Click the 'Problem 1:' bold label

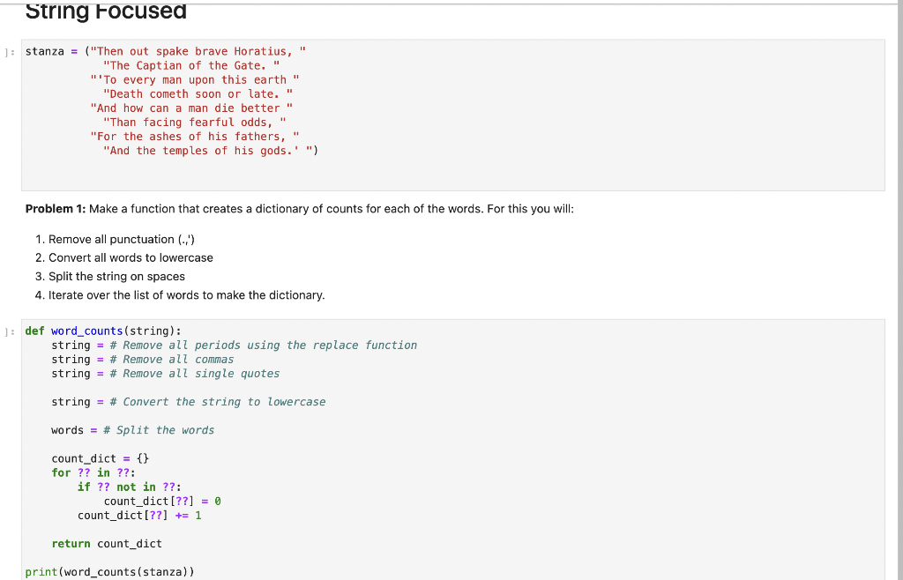56,209
